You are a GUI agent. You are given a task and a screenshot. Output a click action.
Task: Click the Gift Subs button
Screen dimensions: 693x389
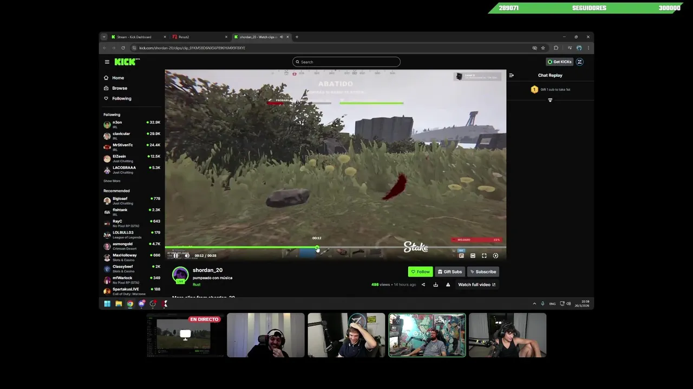click(x=450, y=272)
